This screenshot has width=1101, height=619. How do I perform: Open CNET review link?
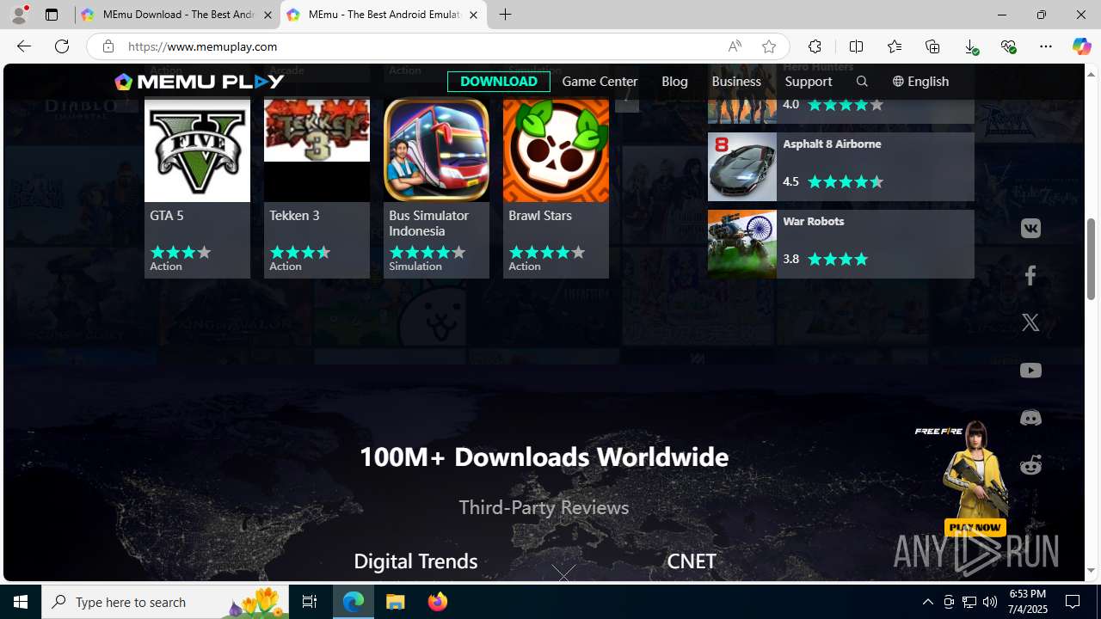692,561
